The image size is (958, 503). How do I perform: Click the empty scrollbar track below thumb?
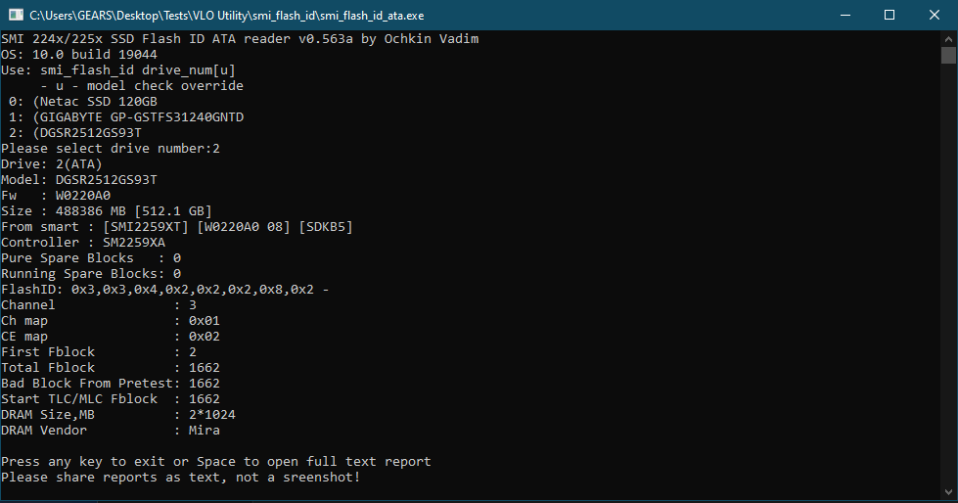pyautogui.click(x=948, y=294)
